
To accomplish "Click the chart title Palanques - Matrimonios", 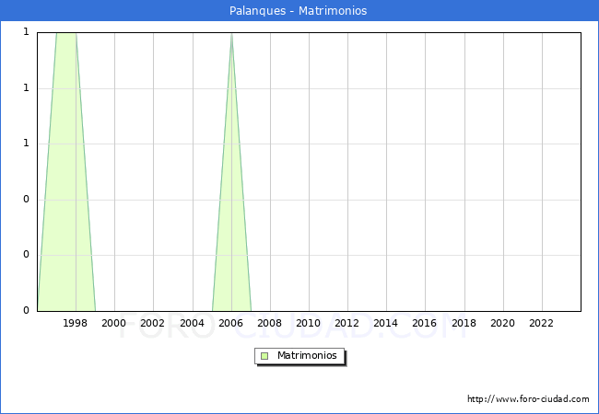I will [299, 11].
